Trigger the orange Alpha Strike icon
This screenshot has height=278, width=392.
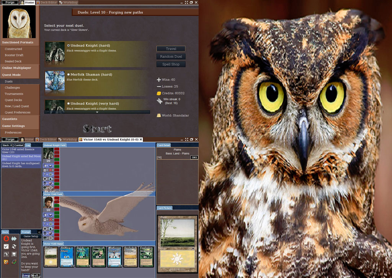click(x=6, y=262)
